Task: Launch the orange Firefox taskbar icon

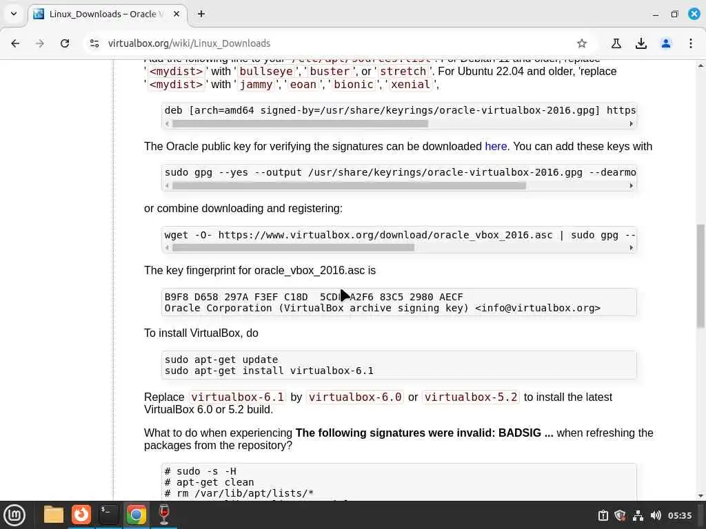Action: tap(81, 515)
